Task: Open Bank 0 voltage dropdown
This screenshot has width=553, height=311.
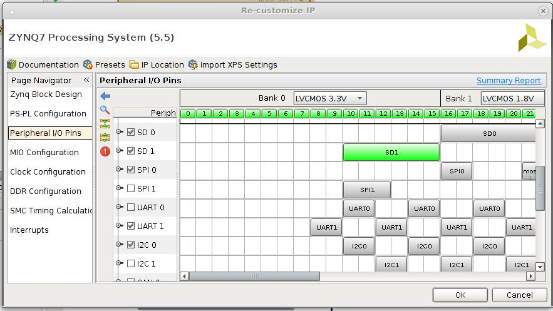Action: 329,98
